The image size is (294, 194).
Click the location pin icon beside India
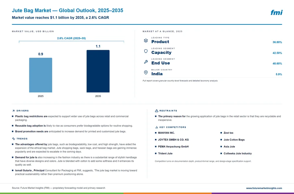(146, 72)
